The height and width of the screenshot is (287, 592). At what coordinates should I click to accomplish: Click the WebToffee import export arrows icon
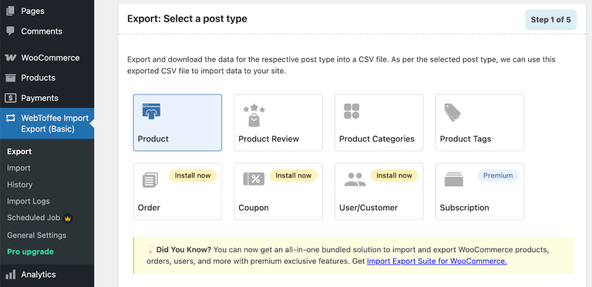click(10, 118)
